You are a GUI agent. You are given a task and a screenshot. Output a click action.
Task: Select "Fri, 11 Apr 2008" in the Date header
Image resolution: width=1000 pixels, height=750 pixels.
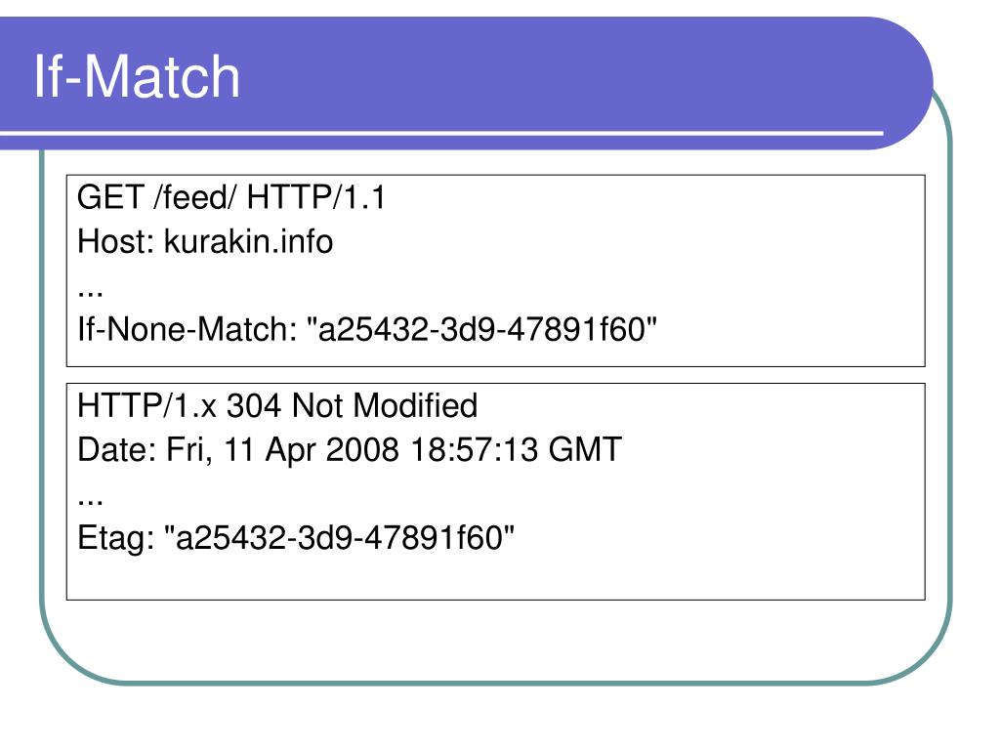pyautogui.click(x=282, y=449)
